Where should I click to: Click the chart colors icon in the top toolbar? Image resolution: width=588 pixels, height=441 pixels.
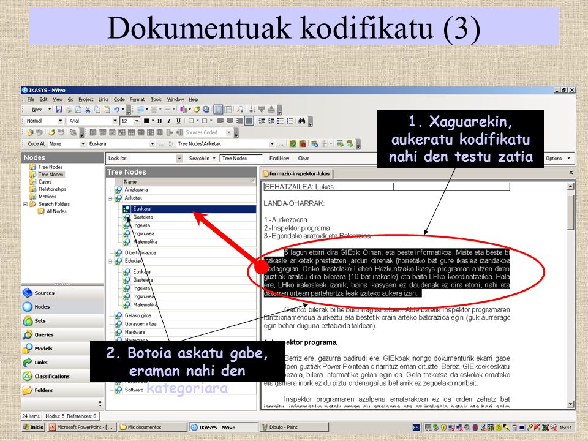click(183, 110)
